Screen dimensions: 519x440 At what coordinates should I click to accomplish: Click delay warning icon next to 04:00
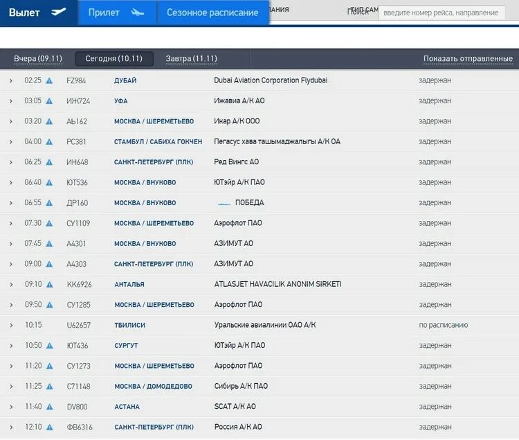point(49,142)
